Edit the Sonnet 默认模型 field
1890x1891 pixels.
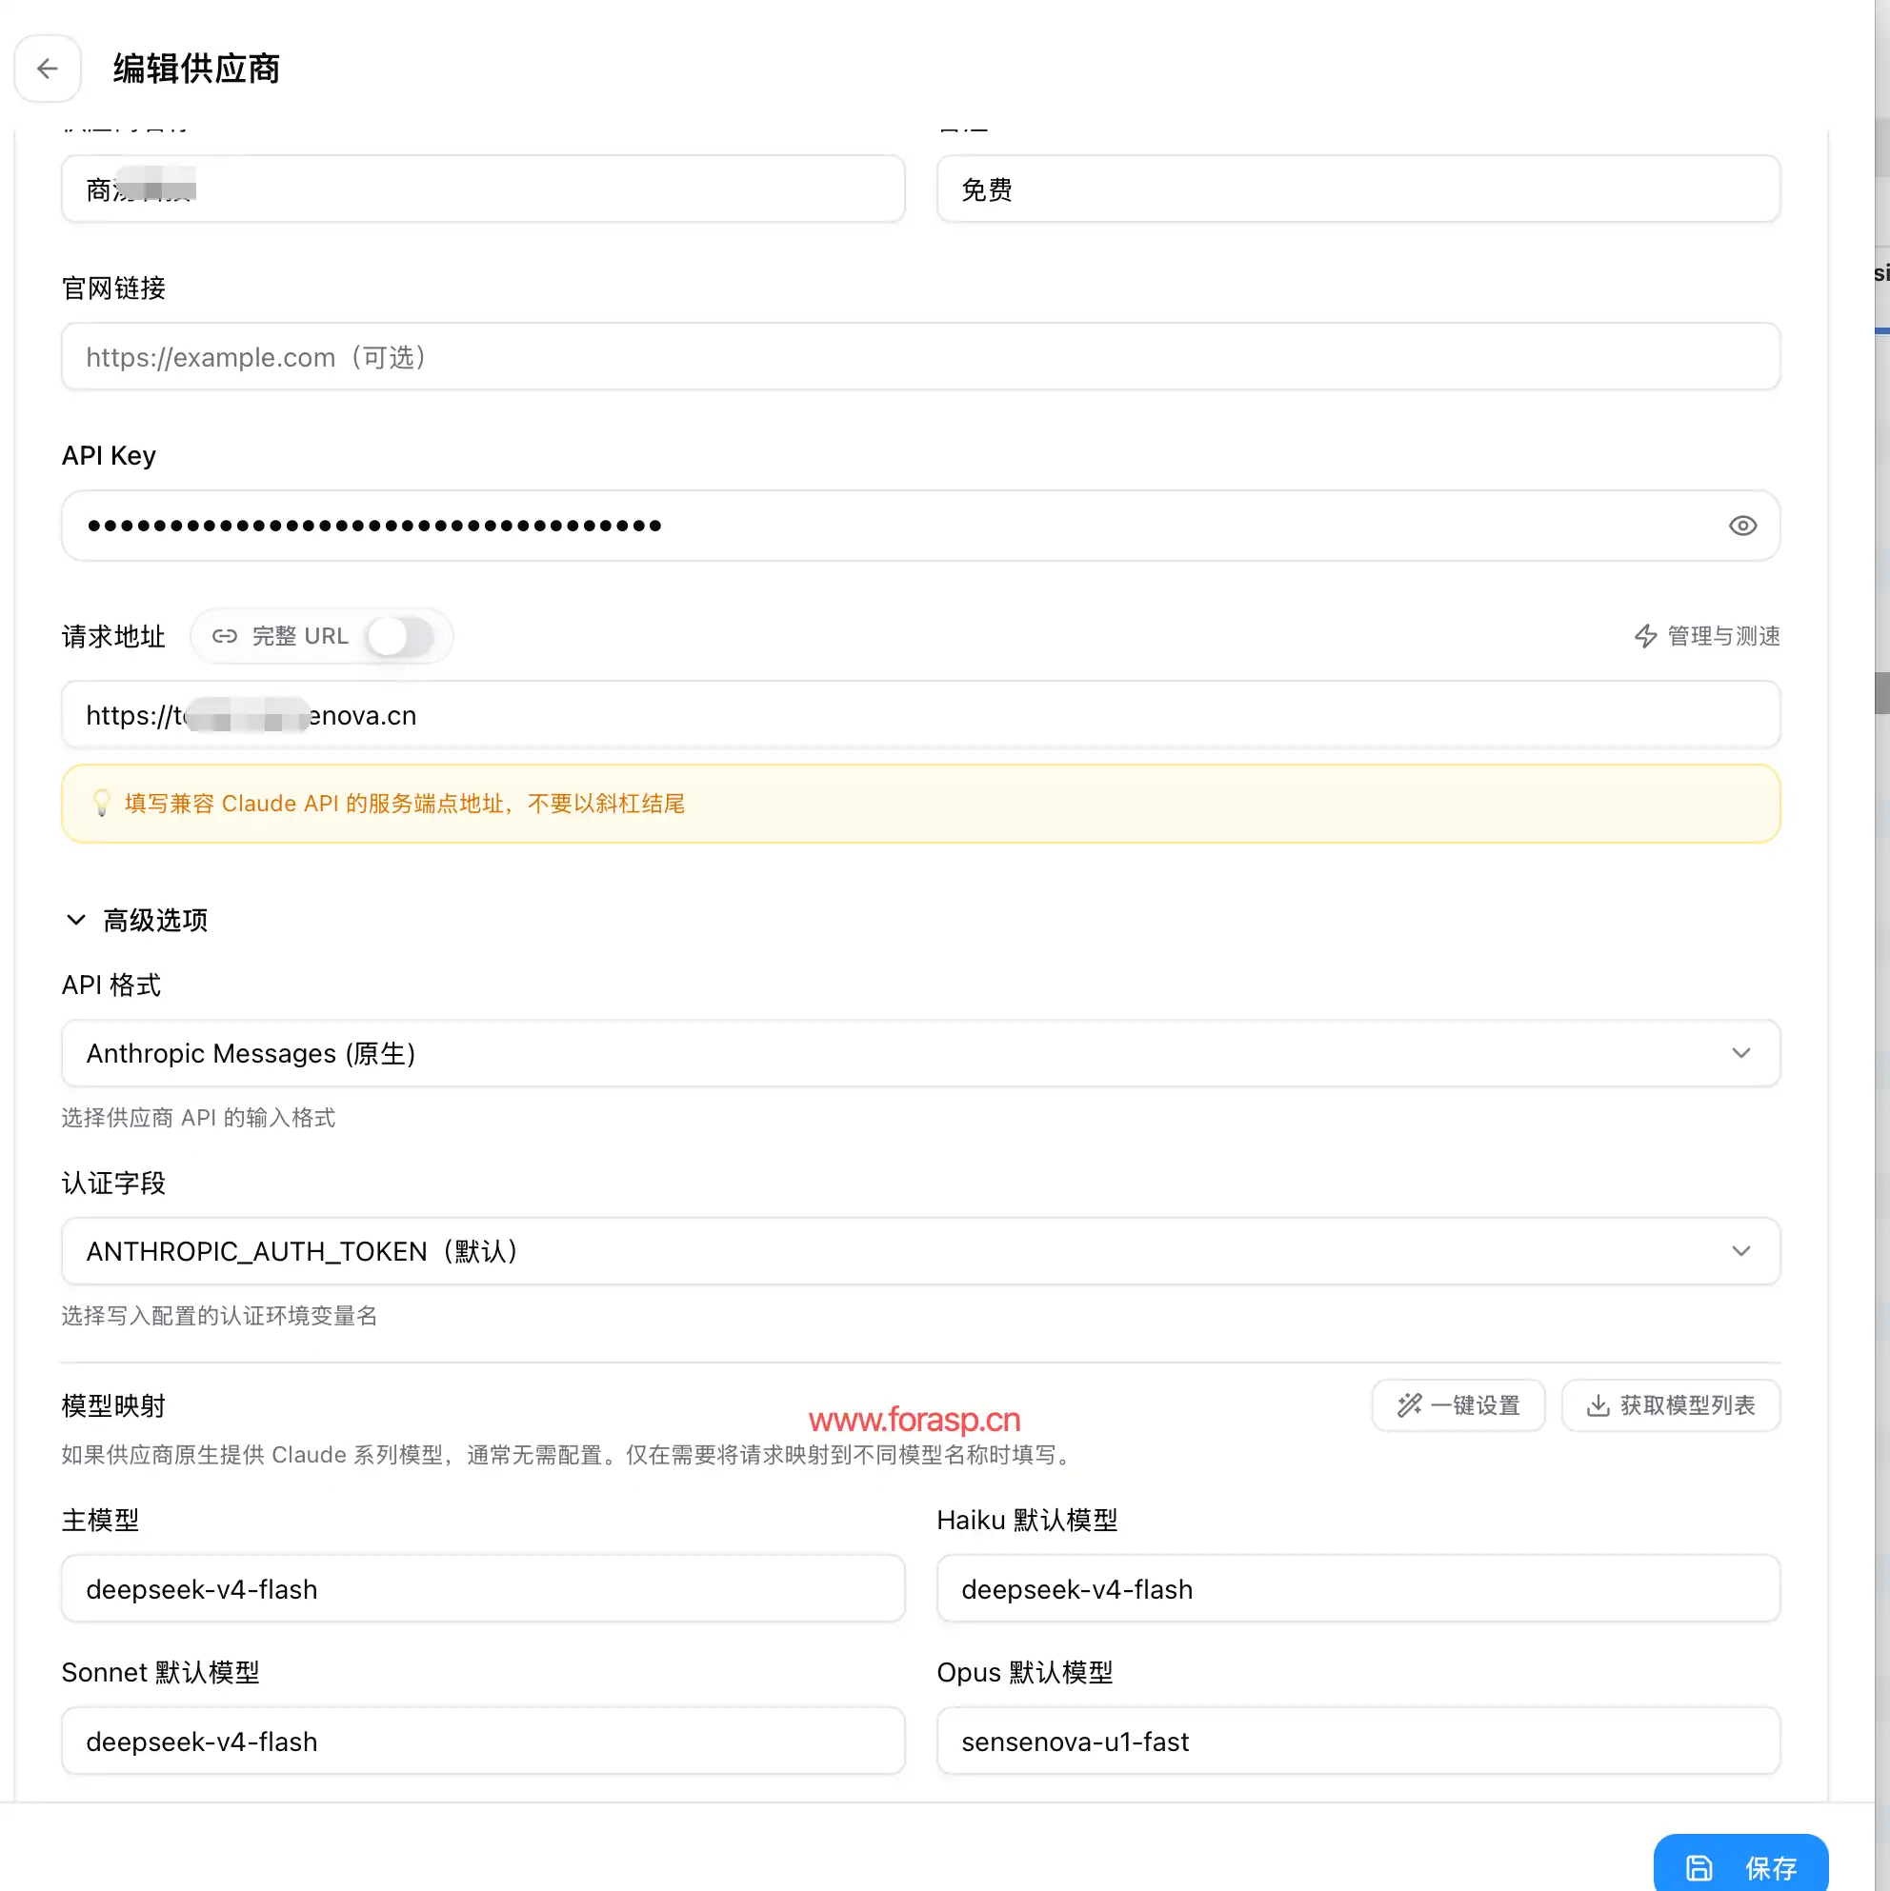[483, 1742]
